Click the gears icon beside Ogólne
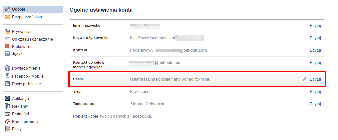 pos(7,9)
